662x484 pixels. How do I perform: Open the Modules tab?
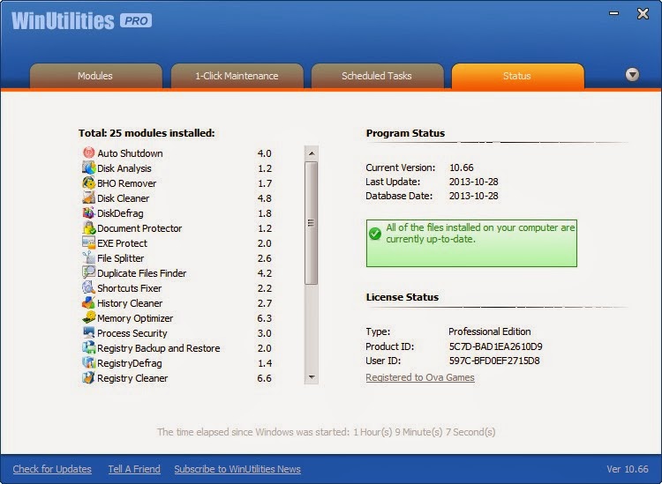tap(96, 76)
